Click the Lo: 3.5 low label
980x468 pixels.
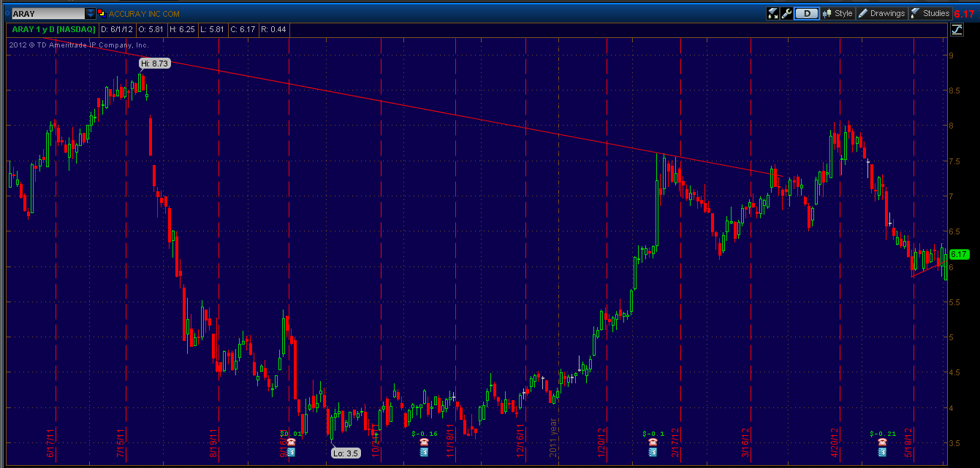(x=346, y=453)
